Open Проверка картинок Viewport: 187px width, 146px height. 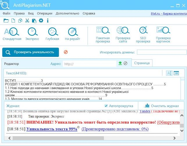tap(163, 35)
